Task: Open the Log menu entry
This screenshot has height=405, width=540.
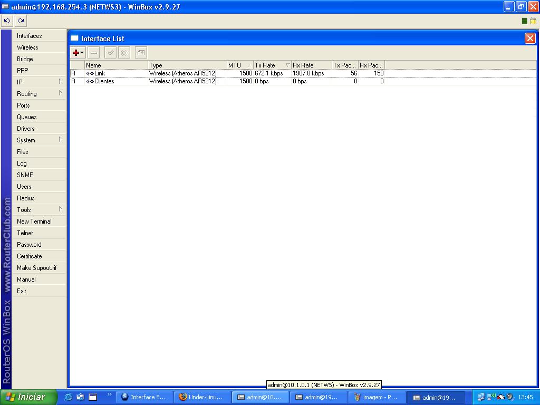Action: click(x=39, y=163)
